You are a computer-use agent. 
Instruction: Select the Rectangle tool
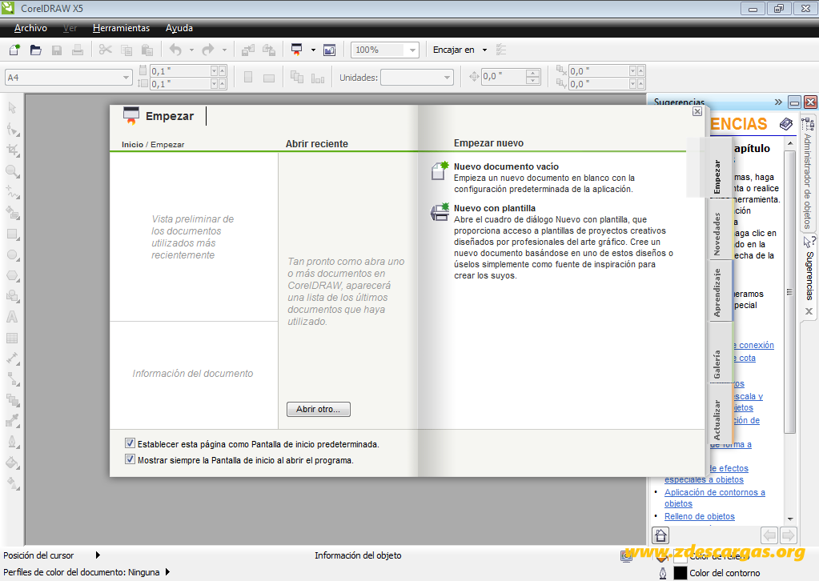(x=13, y=234)
